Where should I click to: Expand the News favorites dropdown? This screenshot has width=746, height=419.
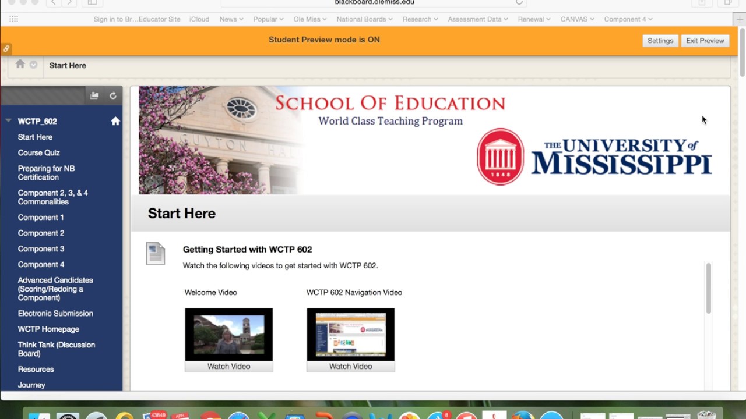point(232,19)
